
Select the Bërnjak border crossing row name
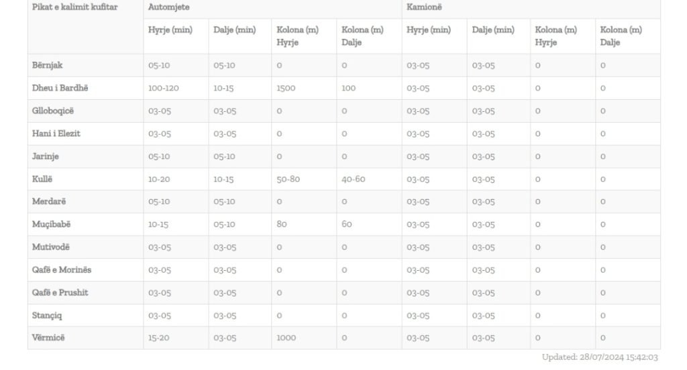(x=48, y=65)
